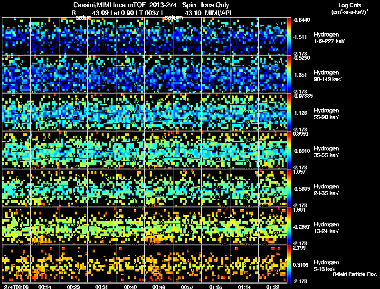Click the "1.126" colorbar midpoint value

301,113
